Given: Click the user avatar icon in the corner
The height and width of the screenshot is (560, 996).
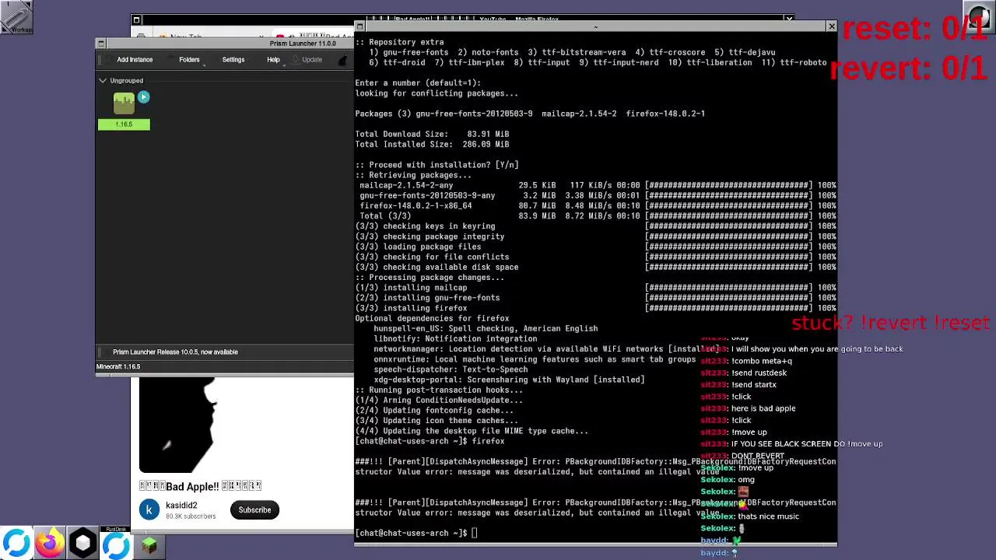Looking at the screenshot, I should (979, 18).
